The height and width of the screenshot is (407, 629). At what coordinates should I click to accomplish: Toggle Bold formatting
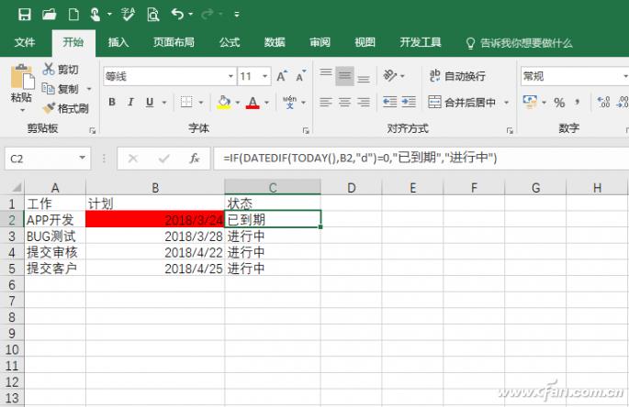pyautogui.click(x=112, y=102)
